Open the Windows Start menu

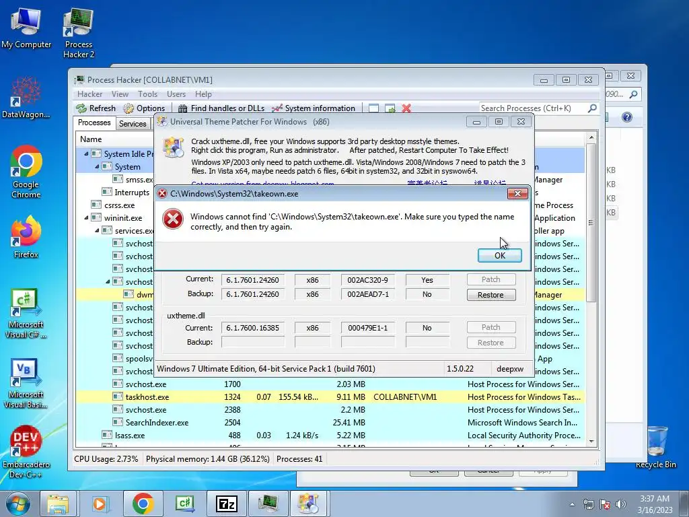point(17,504)
